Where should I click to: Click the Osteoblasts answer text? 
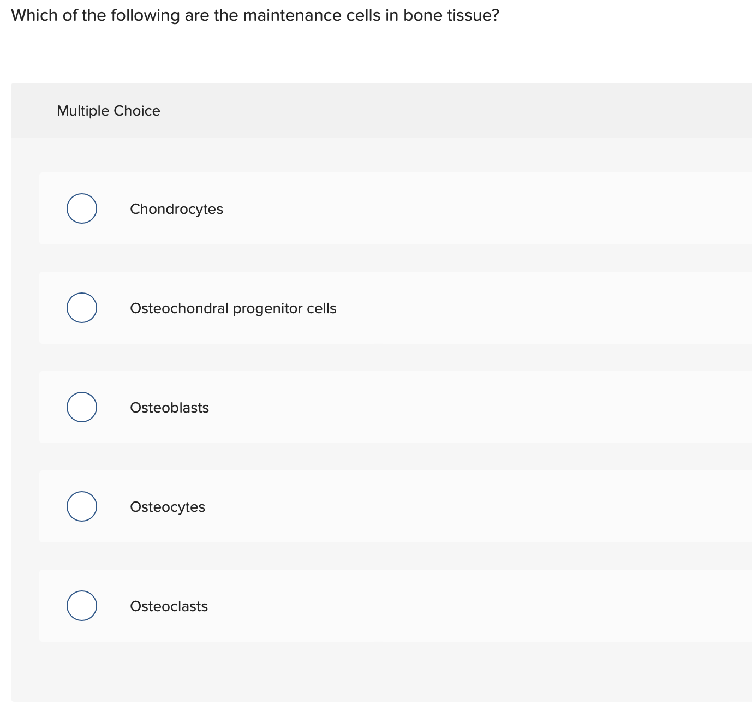pyautogui.click(x=169, y=407)
